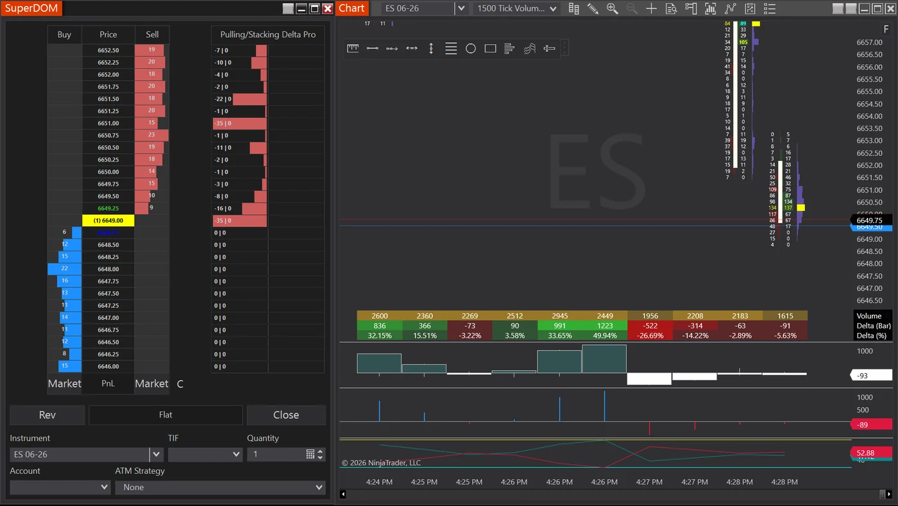The height and width of the screenshot is (506, 898).
Task: Open the Account dropdown
Action: (60, 487)
